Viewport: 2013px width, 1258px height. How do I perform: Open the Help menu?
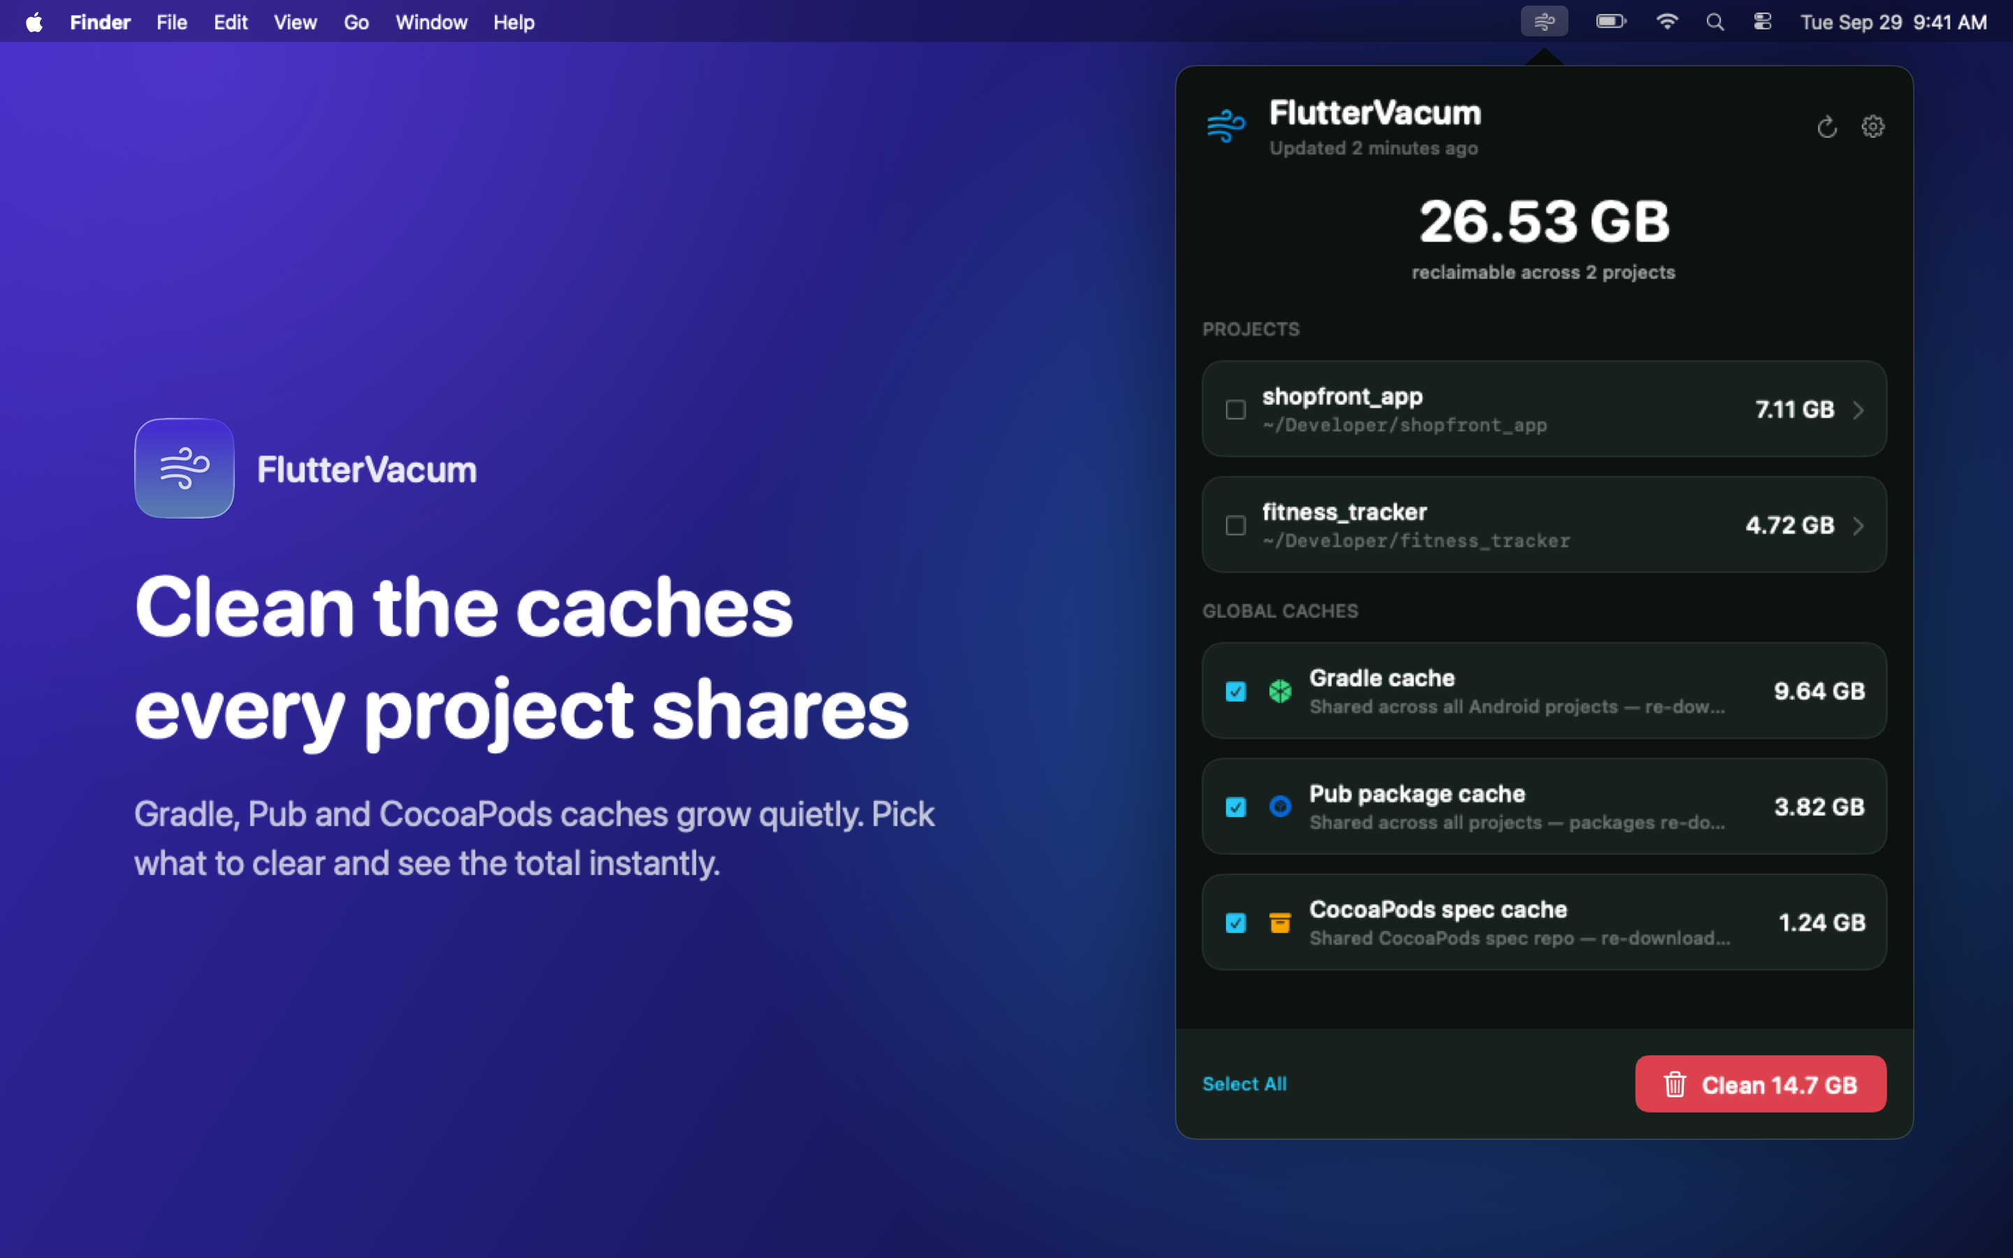513,22
